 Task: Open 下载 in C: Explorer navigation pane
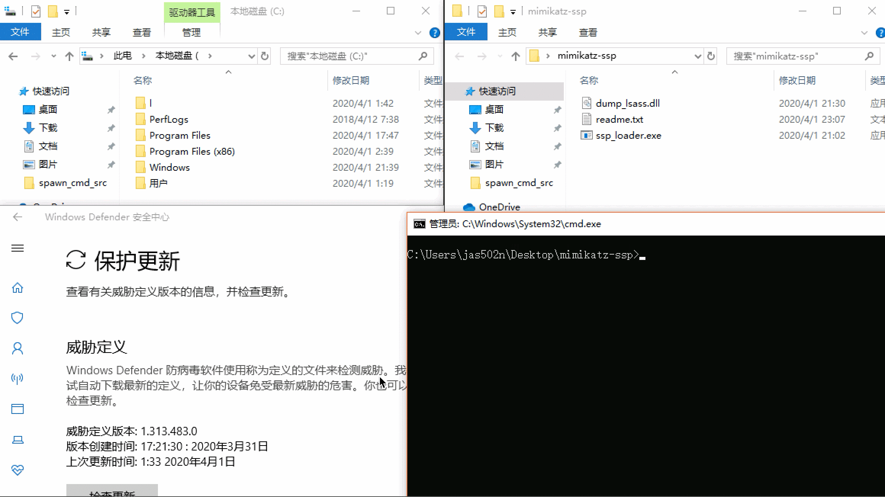pos(48,128)
